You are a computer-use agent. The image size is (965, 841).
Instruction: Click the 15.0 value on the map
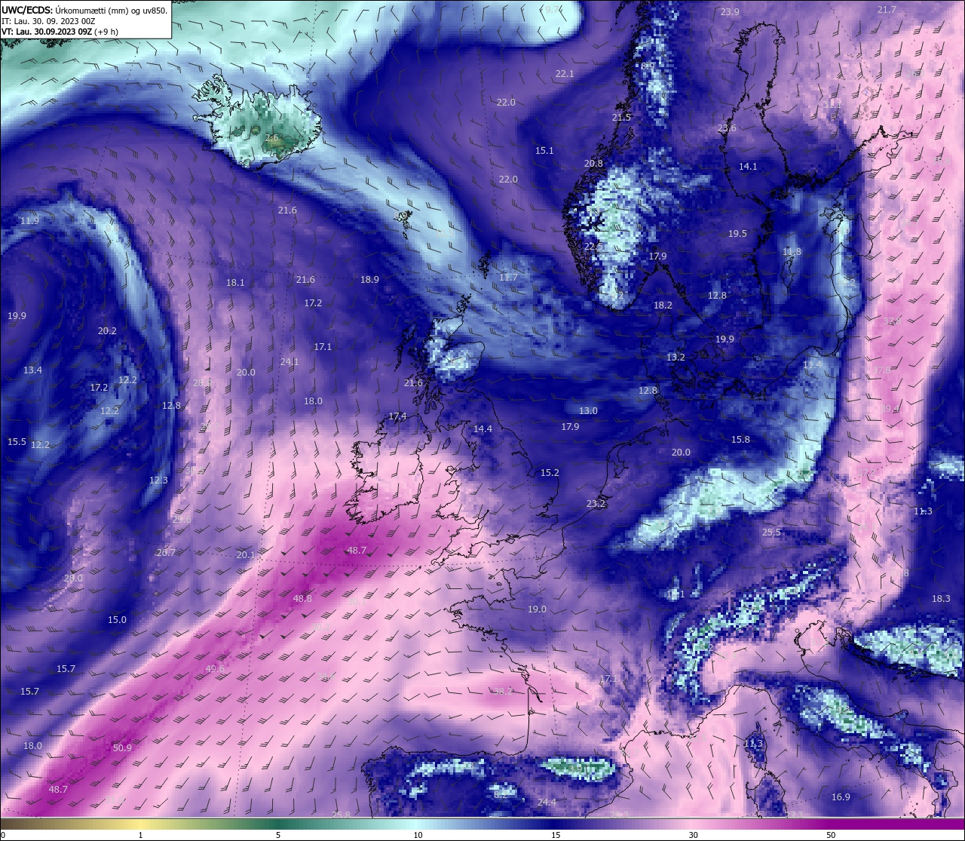117,620
